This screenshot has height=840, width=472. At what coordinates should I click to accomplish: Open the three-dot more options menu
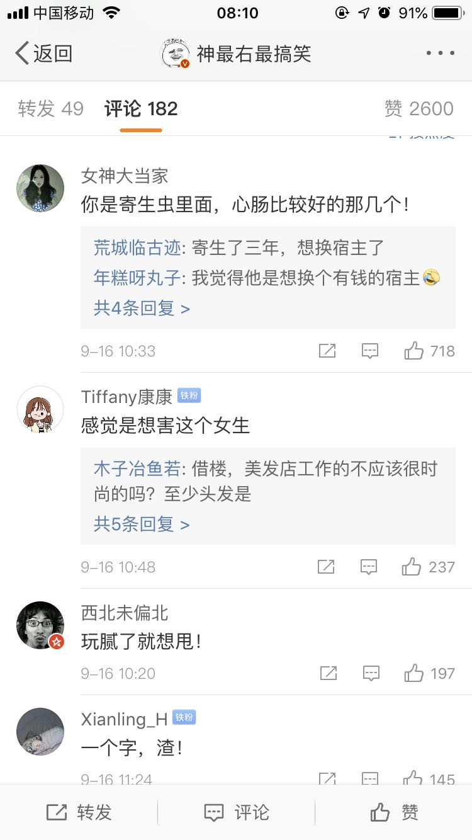pyautogui.click(x=440, y=54)
